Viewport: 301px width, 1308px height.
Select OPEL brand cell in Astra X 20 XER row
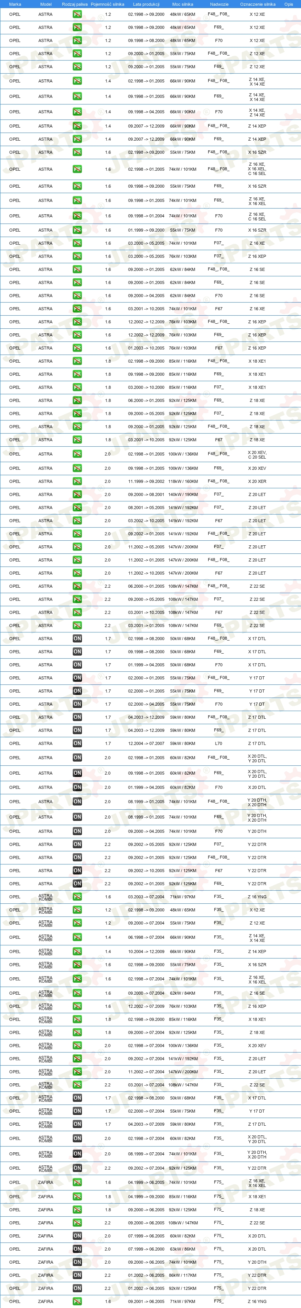[x=15, y=481]
